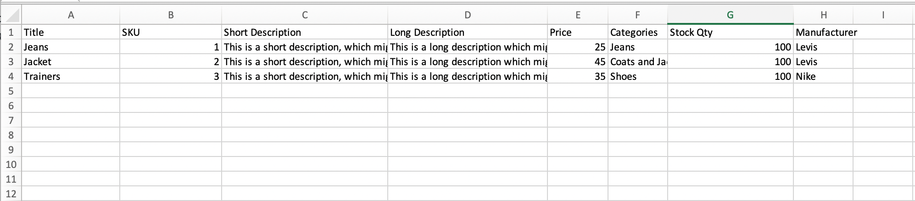The width and height of the screenshot is (915, 201).
Task: Select column D header
Action: coord(467,15)
